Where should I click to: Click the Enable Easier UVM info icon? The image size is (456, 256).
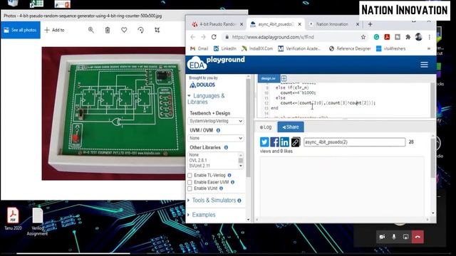(x=232, y=182)
